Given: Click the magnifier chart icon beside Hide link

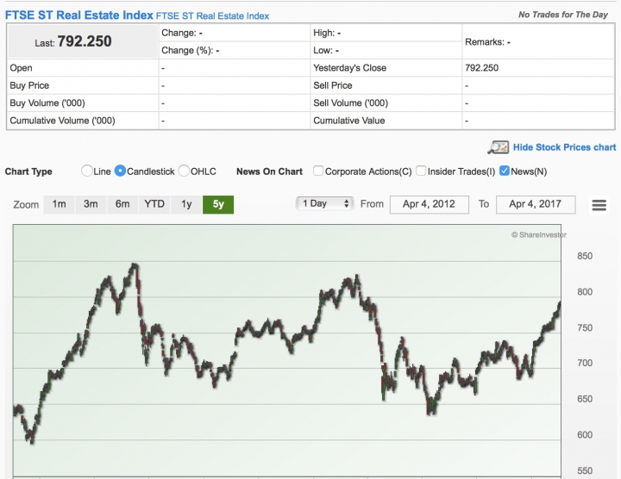Looking at the screenshot, I should [x=499, y=147].
